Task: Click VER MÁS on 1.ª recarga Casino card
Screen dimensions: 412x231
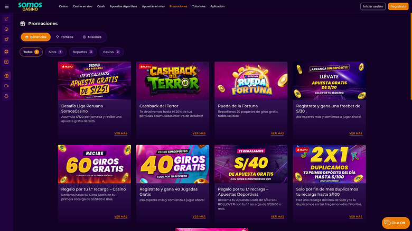Action: (120, 217)
